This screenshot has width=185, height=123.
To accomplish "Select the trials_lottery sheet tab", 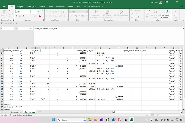I will pos(29,112).
